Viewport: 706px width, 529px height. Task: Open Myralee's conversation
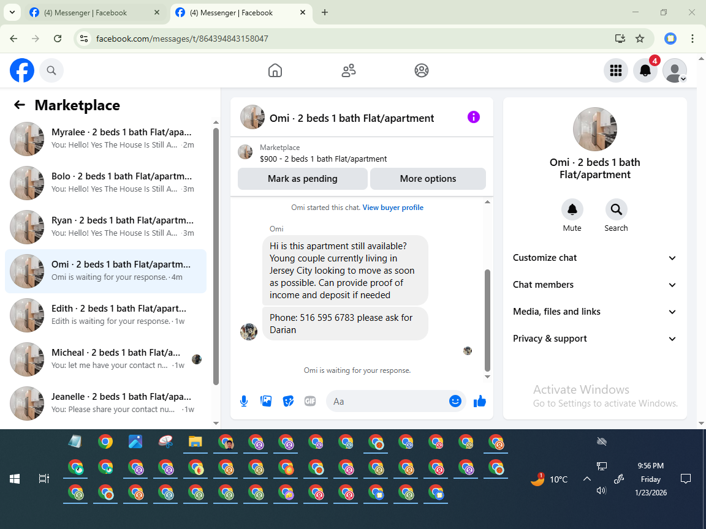(x=106, y=138)
